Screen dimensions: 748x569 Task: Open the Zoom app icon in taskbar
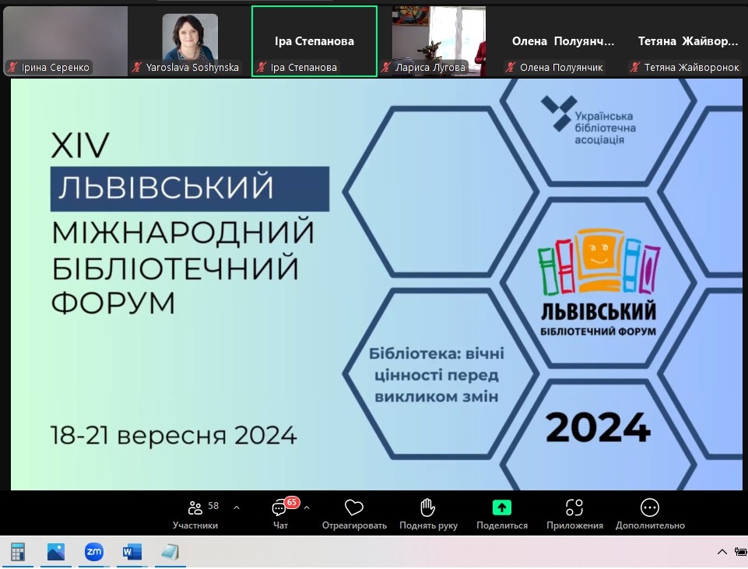pyautogui.click(x=93, y=551)
